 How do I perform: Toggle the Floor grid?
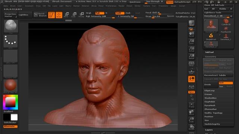pyautogui.click(x=191, y=71)
